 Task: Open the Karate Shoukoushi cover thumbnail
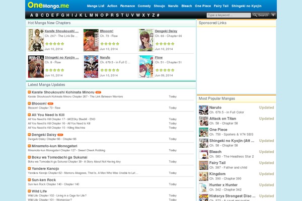point(36,40)
